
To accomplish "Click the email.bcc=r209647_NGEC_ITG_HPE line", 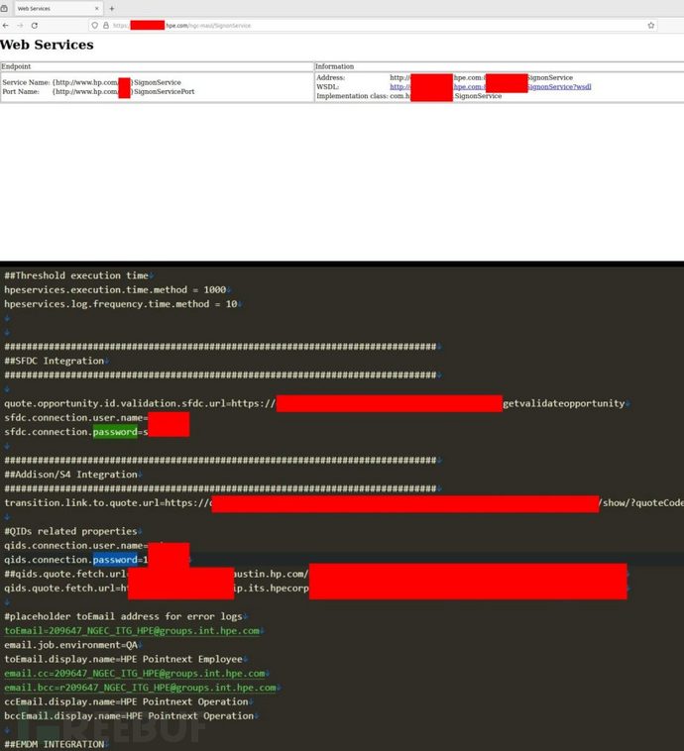I will tap(142, 688).
